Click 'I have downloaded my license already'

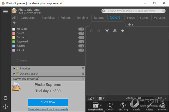coord(48,109)
